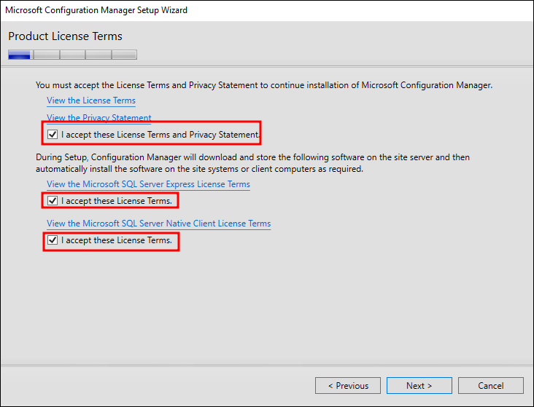View the SQL Server Native Client License Terms
This screenshot has height=407, width=534.
pyautogui.click(x=158, y=224)
